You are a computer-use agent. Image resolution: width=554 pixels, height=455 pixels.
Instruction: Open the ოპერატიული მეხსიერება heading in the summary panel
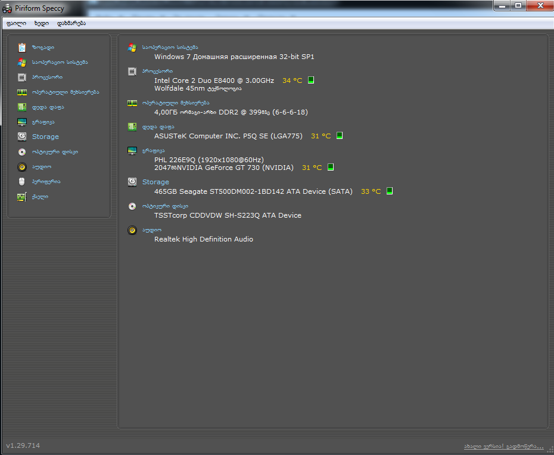pos(176,103)
